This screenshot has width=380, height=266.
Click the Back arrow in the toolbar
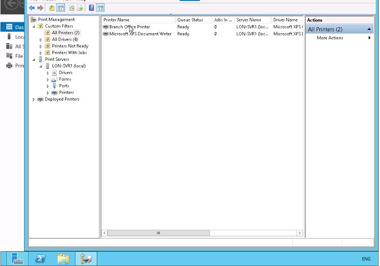coord(32,8)
